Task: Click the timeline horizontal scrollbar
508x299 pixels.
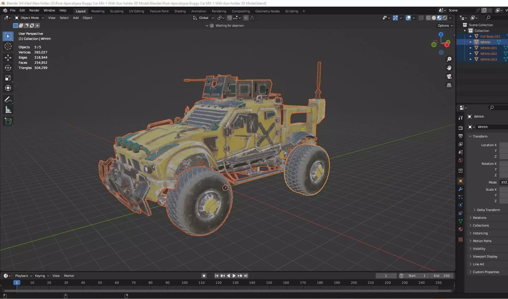Action: pos(228,291)
